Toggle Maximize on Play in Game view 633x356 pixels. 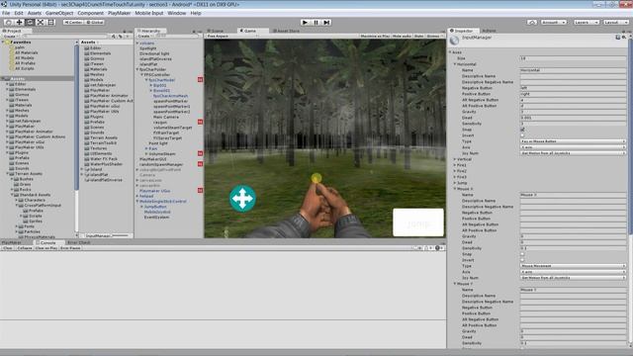click(375, 36)
